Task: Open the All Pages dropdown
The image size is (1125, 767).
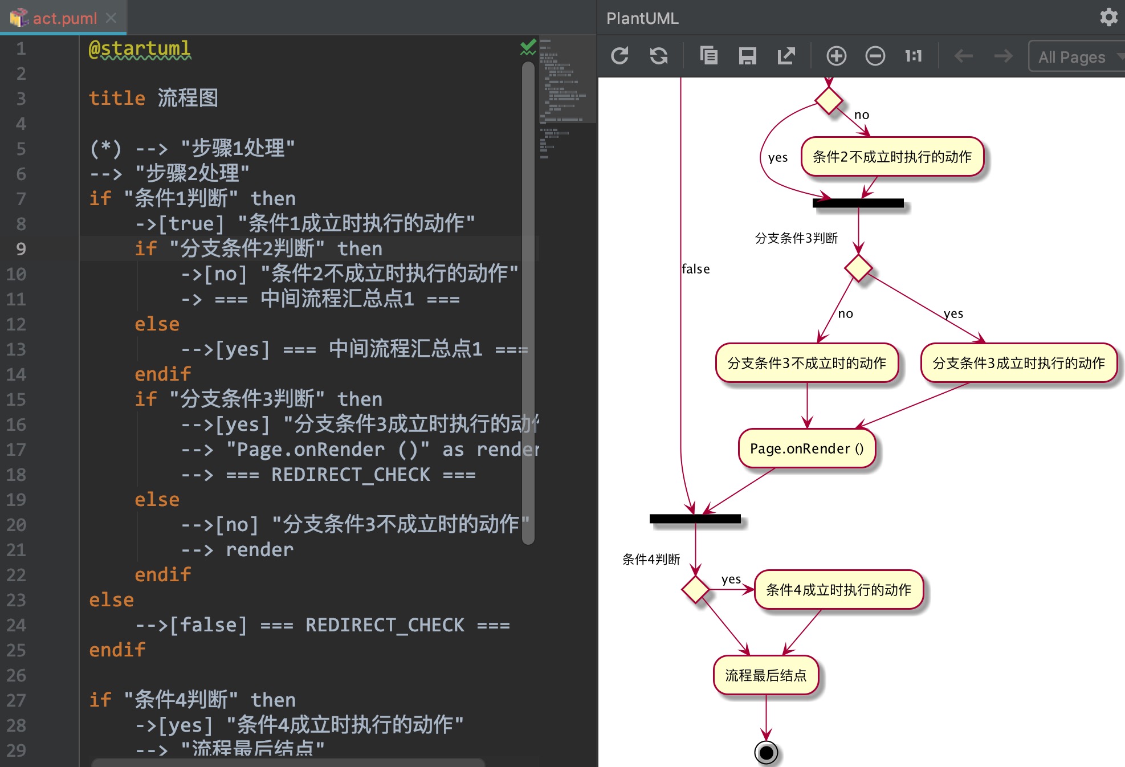Action: (x=1077, y=56)
